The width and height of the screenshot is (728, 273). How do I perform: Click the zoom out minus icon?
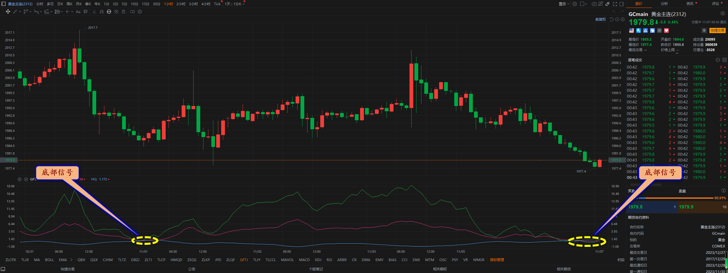(x=617, y=19)
